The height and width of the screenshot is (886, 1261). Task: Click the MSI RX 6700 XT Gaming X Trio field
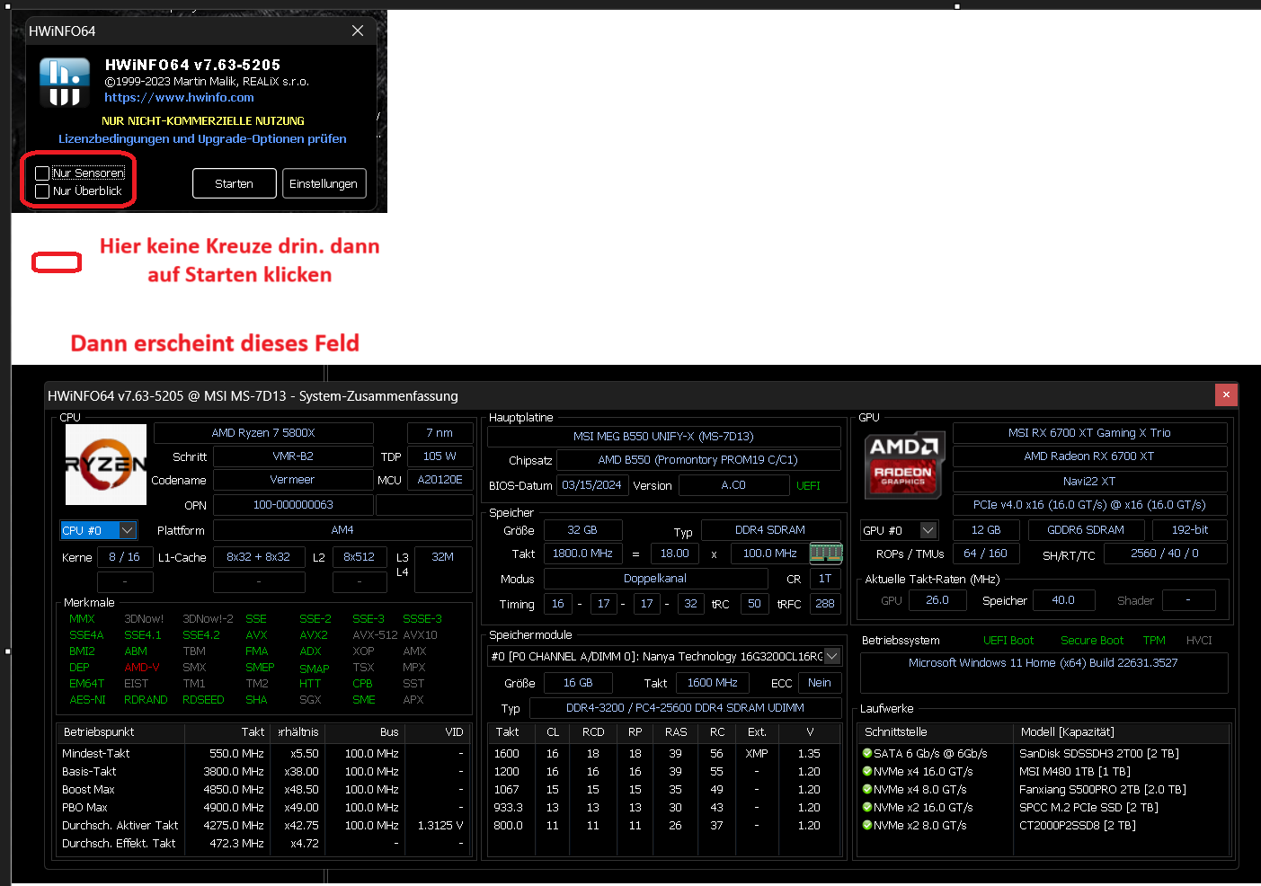[1089, 433]
